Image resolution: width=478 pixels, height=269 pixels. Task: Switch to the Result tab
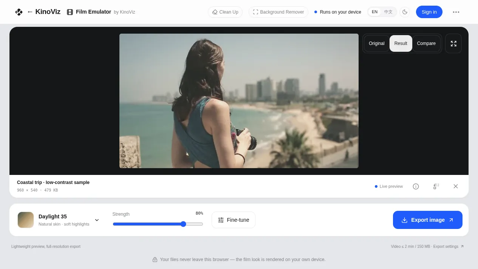[401, 43]
